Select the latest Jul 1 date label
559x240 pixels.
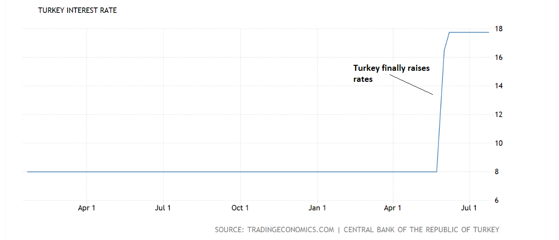point(469,208)
